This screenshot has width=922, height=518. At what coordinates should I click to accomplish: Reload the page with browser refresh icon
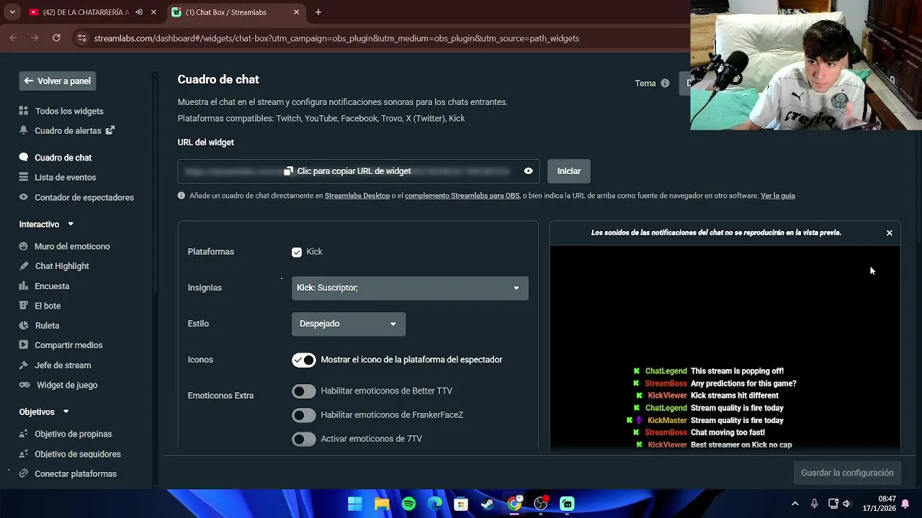(56, 38)
